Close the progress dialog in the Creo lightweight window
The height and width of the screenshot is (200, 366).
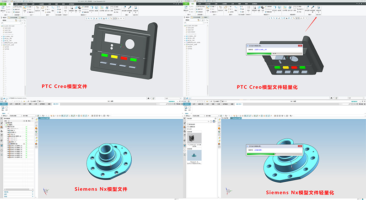click(301, 46)
